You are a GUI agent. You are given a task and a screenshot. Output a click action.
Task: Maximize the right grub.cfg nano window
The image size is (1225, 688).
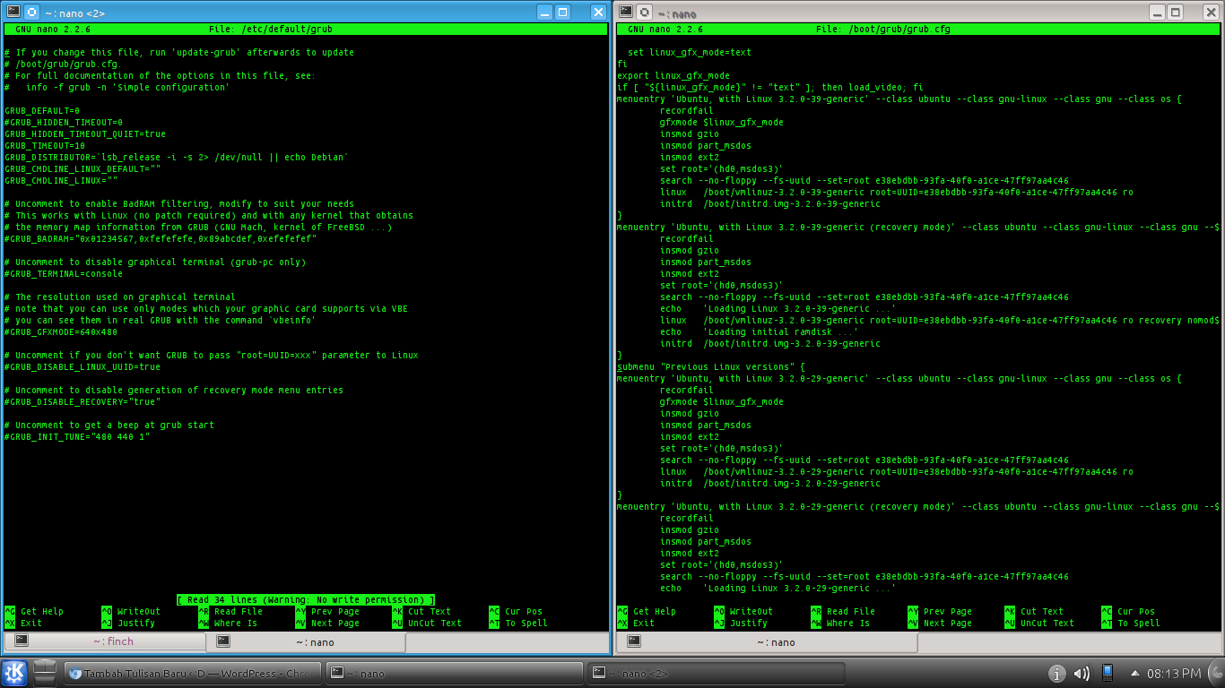coord(1175,12)
